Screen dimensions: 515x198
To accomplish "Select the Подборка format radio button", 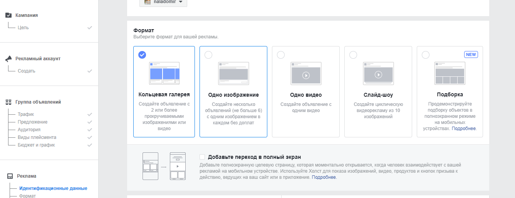I will click(x=426, y=55).
